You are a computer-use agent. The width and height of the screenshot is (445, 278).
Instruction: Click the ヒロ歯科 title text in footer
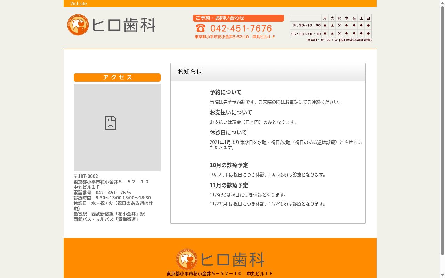[232, 260]
